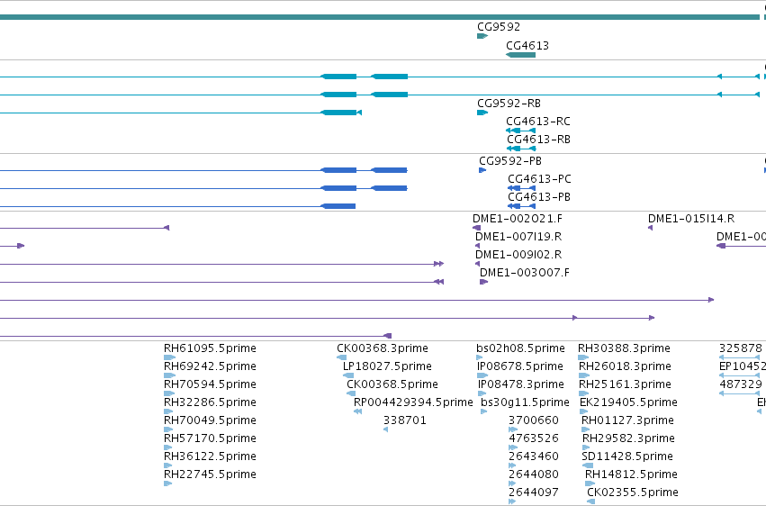The height and width of the screenshot is (506, 766).
Task: Select EST RH57170.5prime
Action: 210,439
